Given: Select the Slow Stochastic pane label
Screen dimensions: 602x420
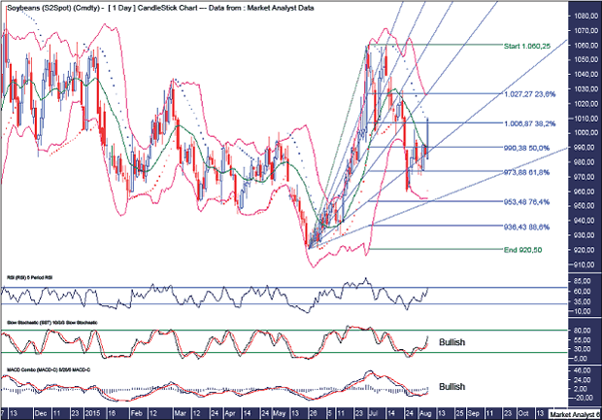Looking at the screenshot, I should (51, 323).
